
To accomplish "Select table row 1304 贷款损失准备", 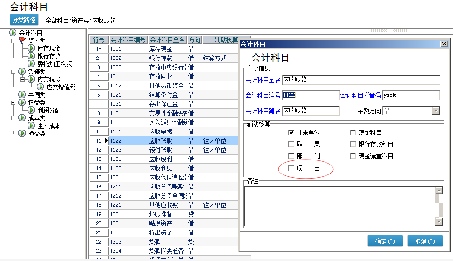I will point(164,251).
